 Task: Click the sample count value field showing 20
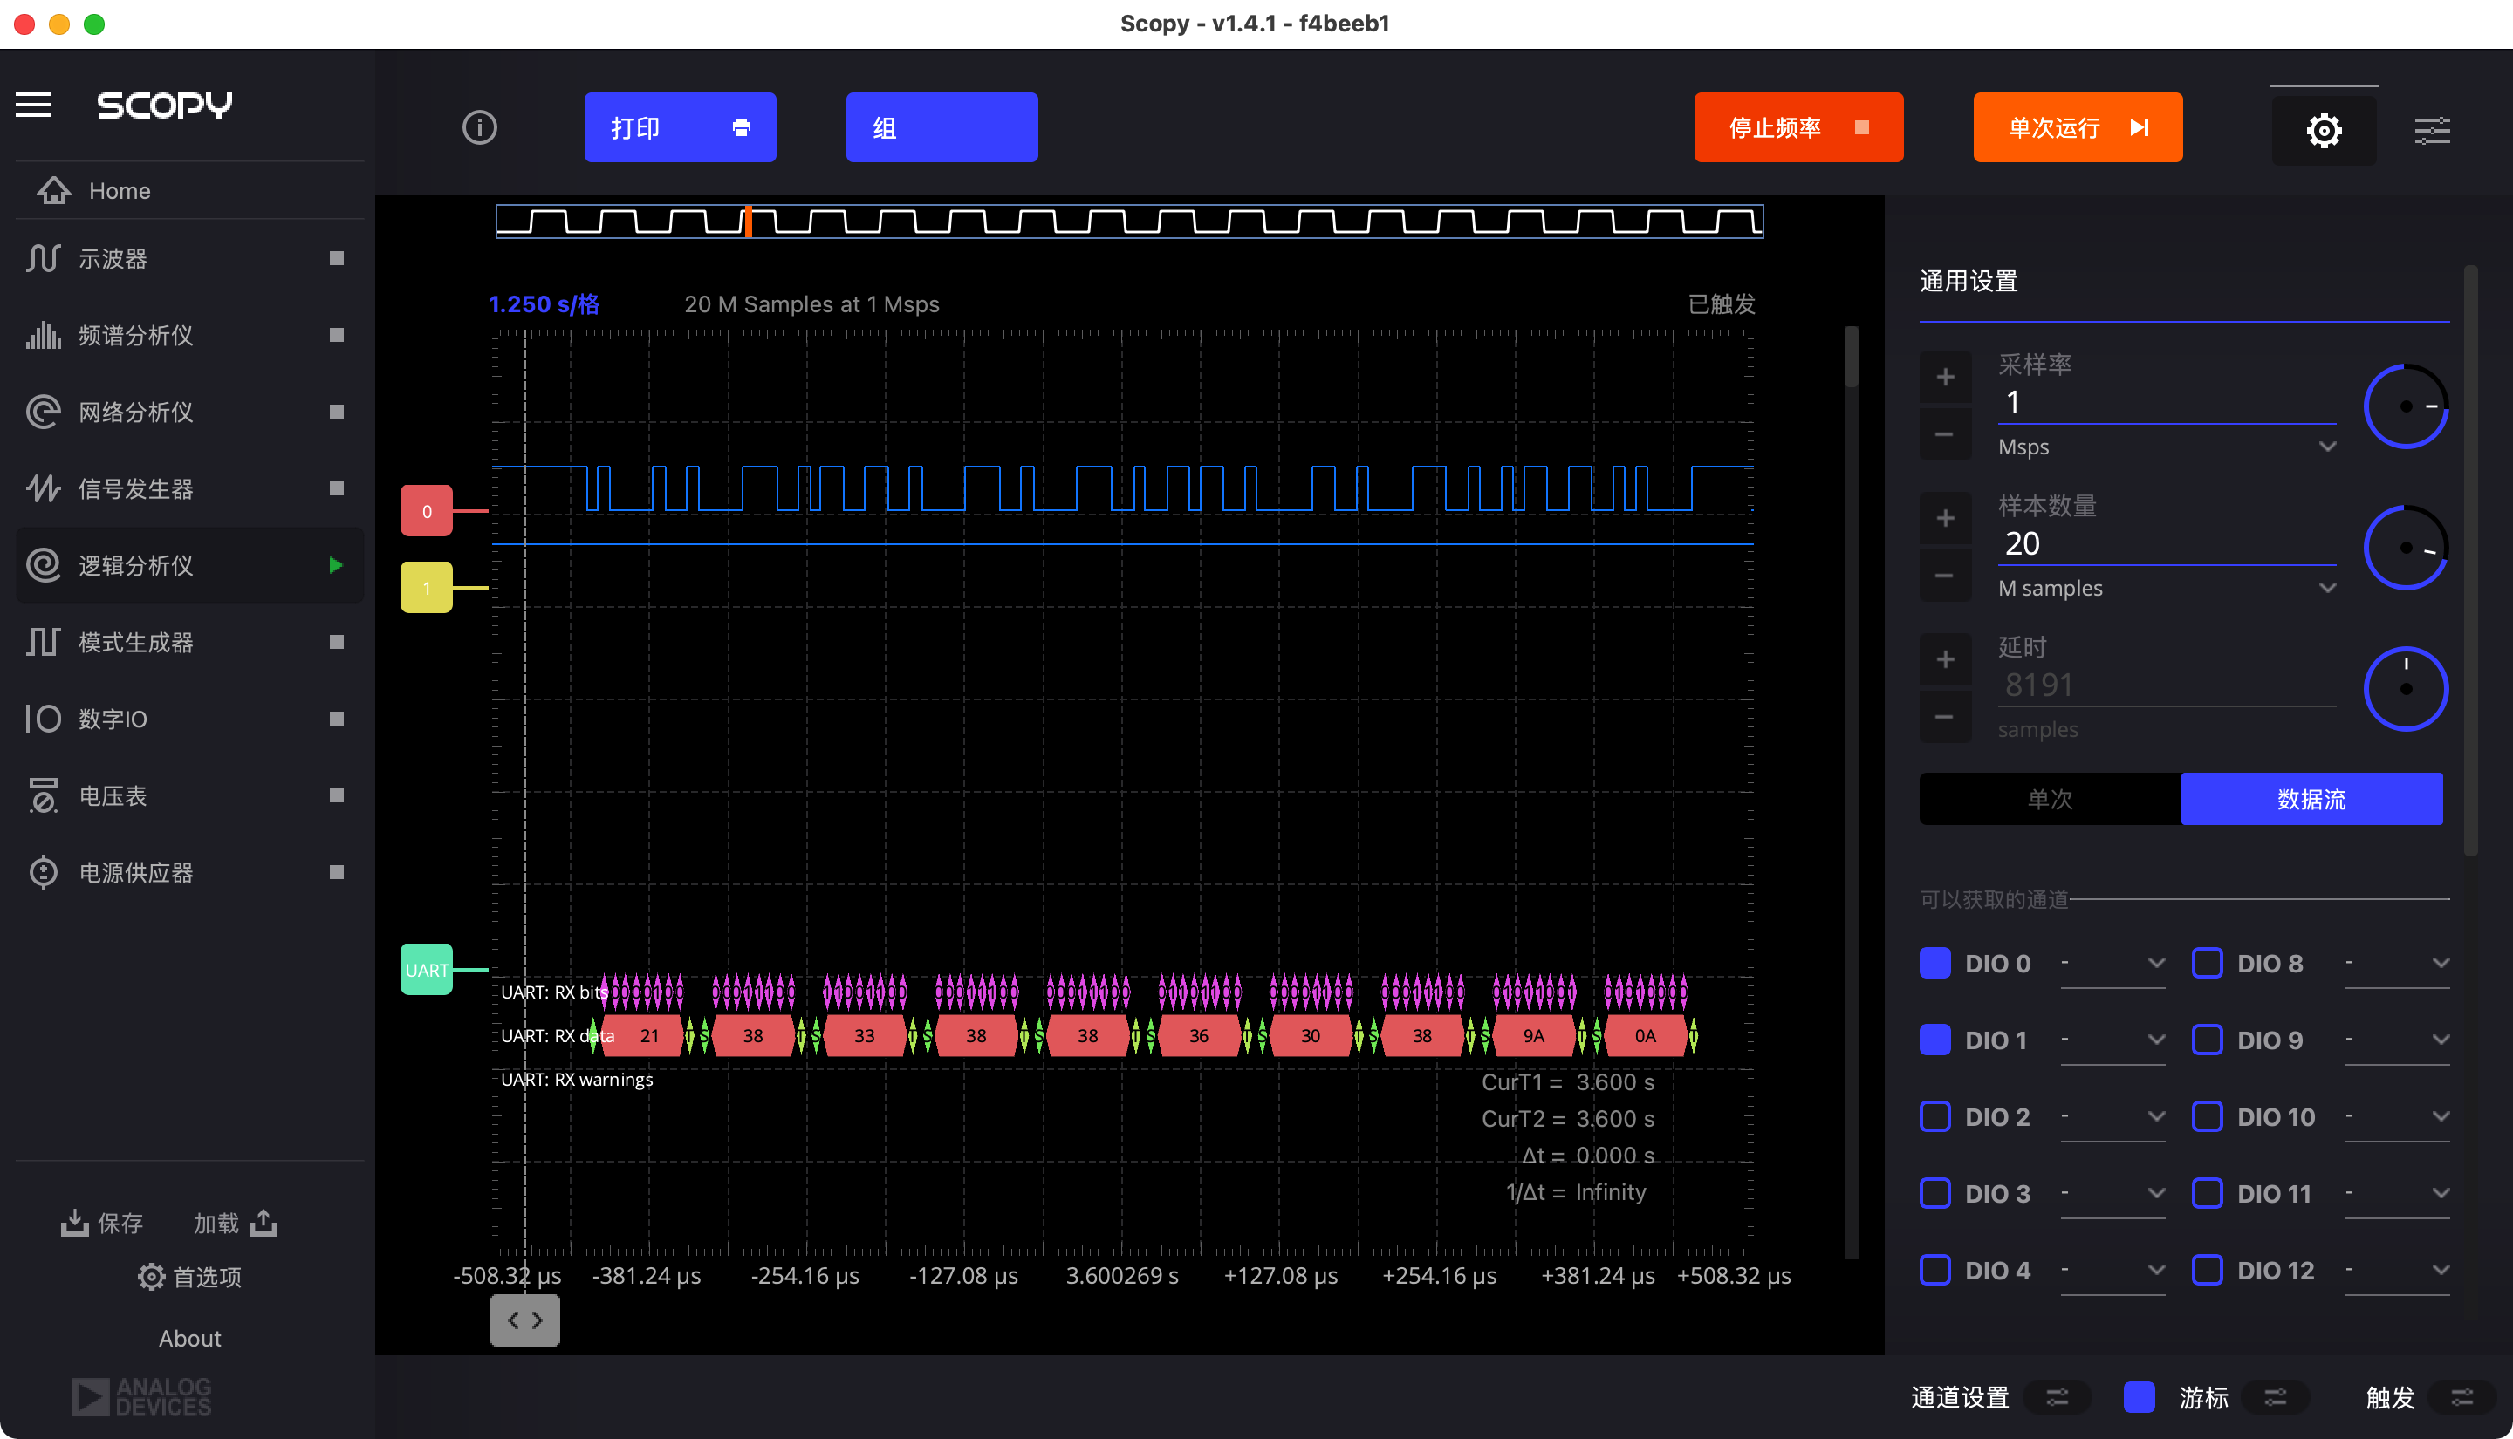(2167, 544)
